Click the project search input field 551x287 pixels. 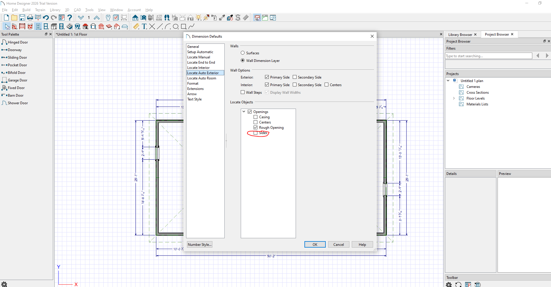coord(488,56)
